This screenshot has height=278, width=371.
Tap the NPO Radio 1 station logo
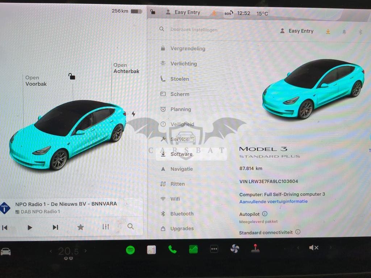pyautogui.click(x=5, y=208)
